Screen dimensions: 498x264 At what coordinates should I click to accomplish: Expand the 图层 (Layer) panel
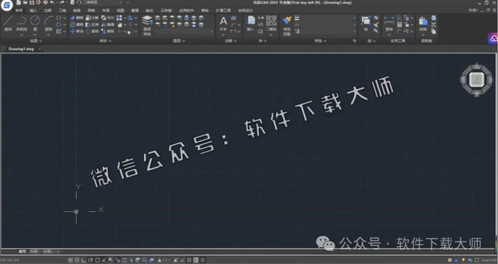179,41
